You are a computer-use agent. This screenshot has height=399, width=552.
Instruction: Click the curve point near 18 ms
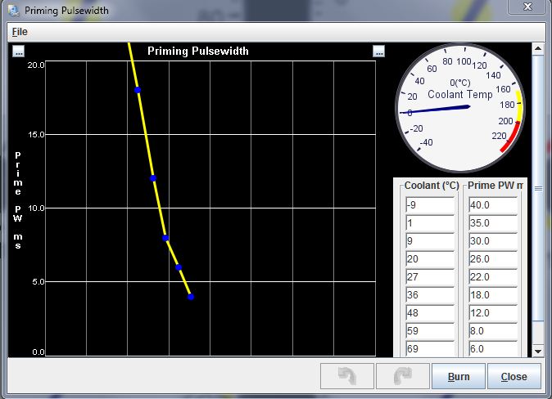pos(138,90)
